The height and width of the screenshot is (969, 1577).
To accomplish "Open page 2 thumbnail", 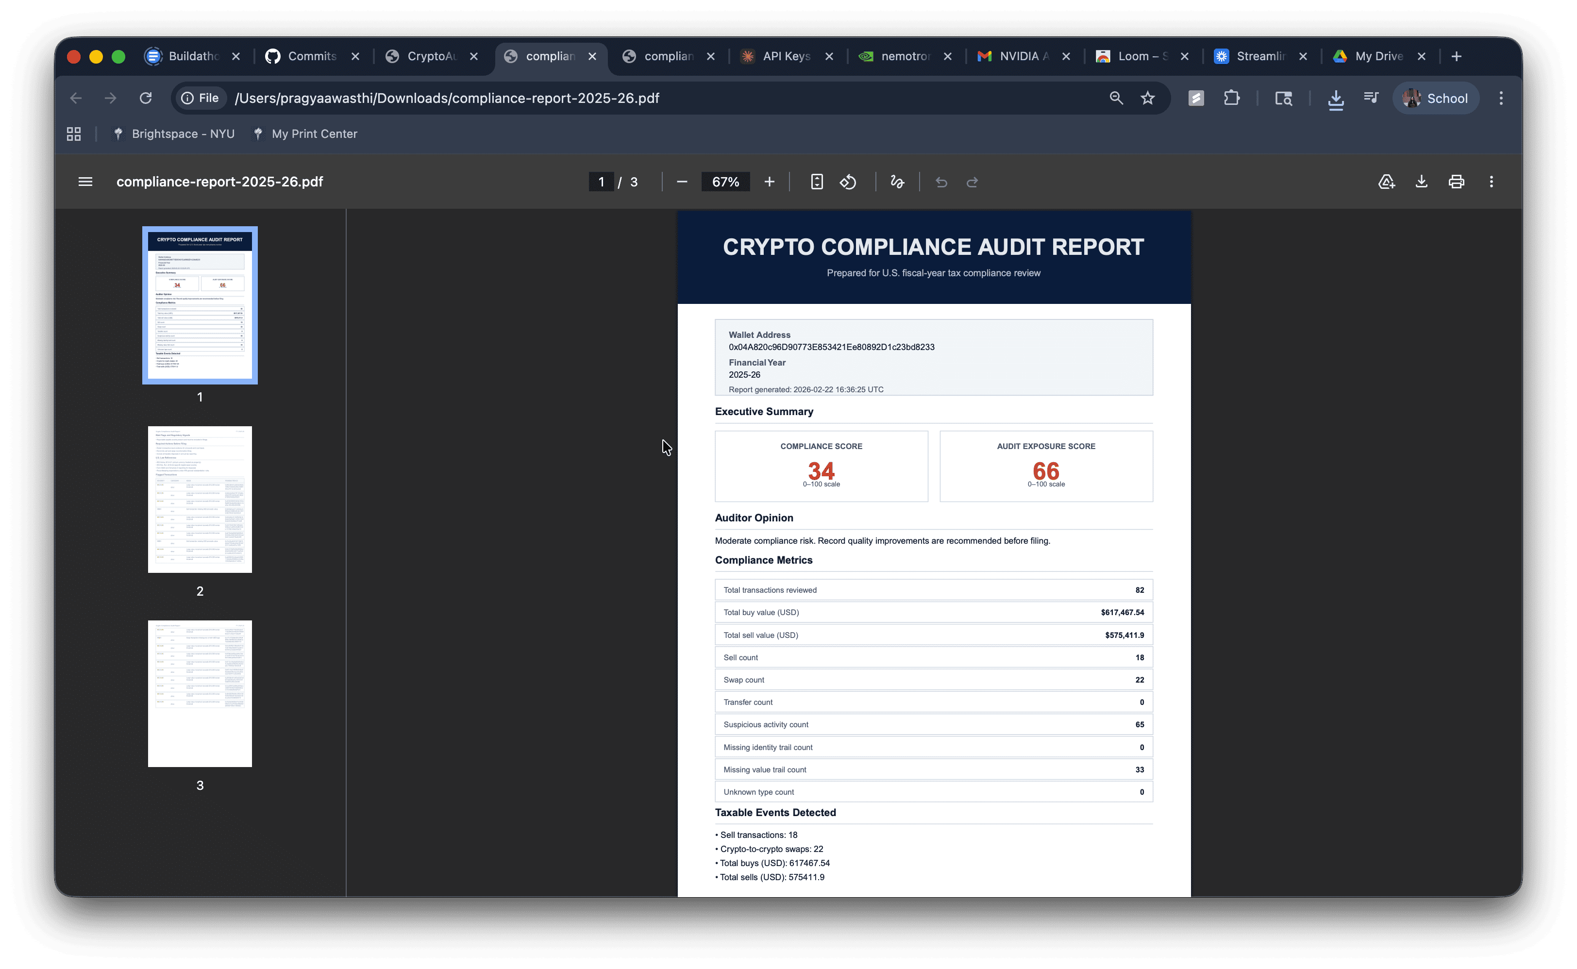I will click(x=200, y=499).
